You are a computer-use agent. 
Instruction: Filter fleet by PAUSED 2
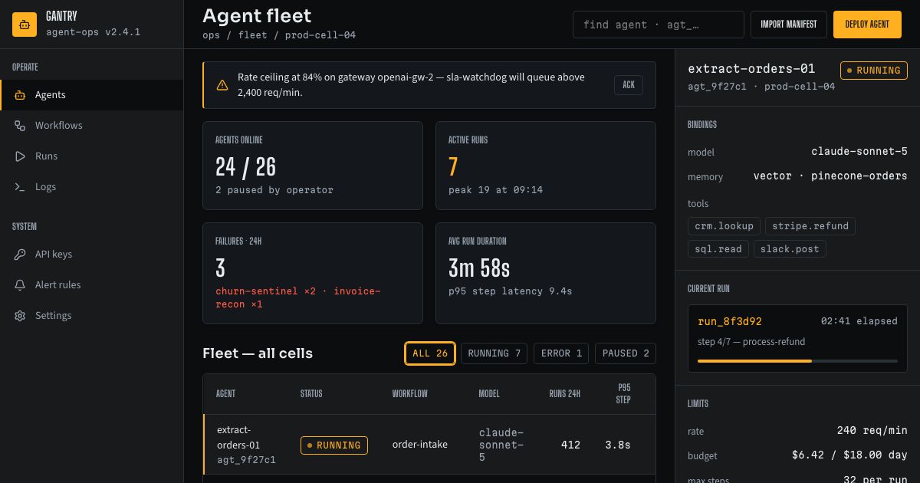tap(626, 353)
